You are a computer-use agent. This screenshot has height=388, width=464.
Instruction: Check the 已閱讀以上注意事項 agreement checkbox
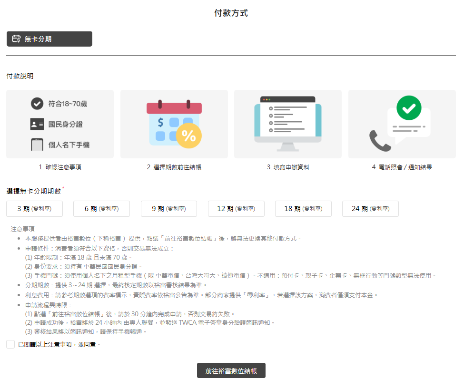tap(10, 344)
